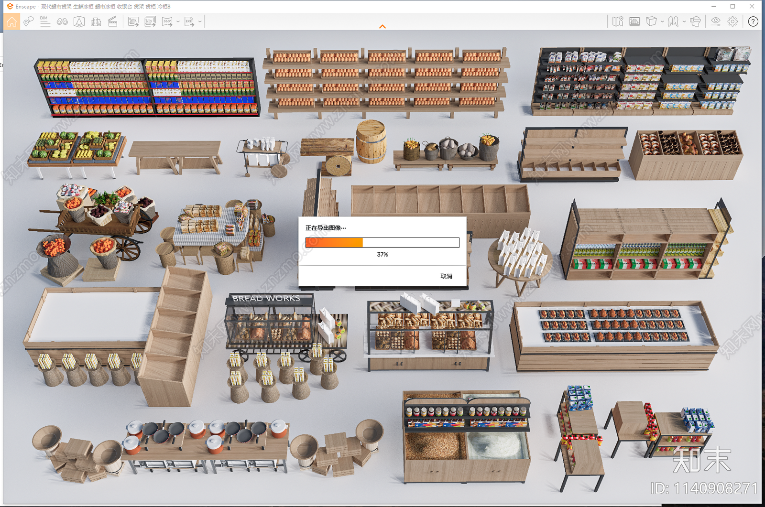Minimize the Enscape window
This screenshot has height=507, width=765.
(x=713, y=6)
